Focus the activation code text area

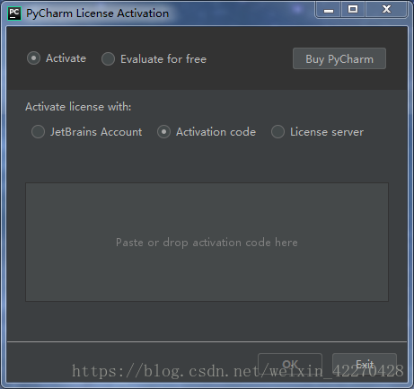[x=207, y=242]
